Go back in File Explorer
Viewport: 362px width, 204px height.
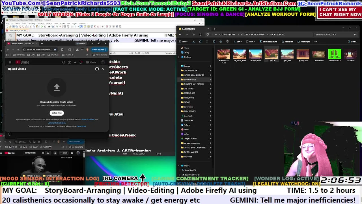coord(180,35)
